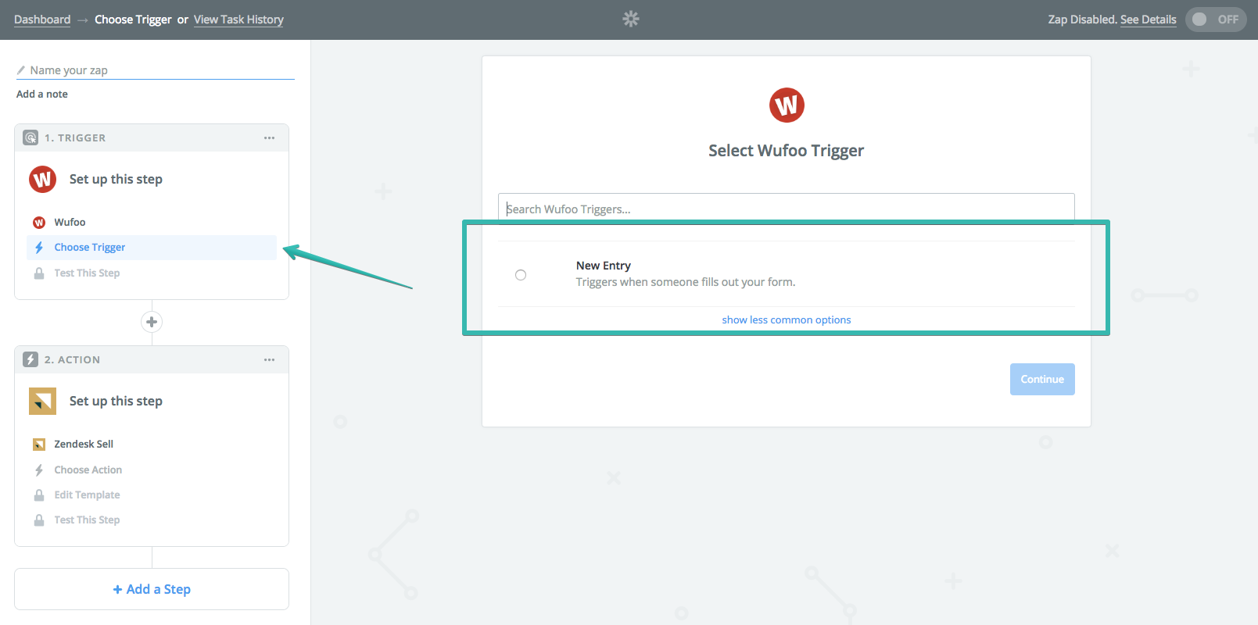Click the pencil icon beside Name your zap
Viewport: 1258px width, 625px height.
(21, 70)
